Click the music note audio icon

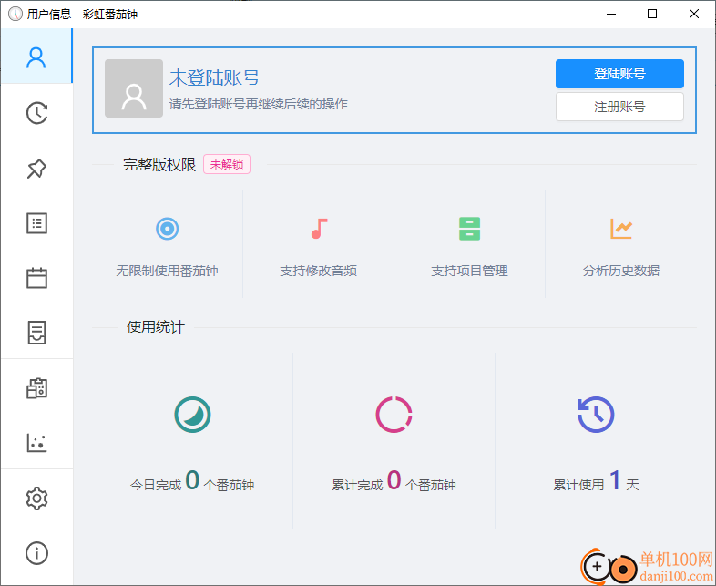click(x=319, y=229)
